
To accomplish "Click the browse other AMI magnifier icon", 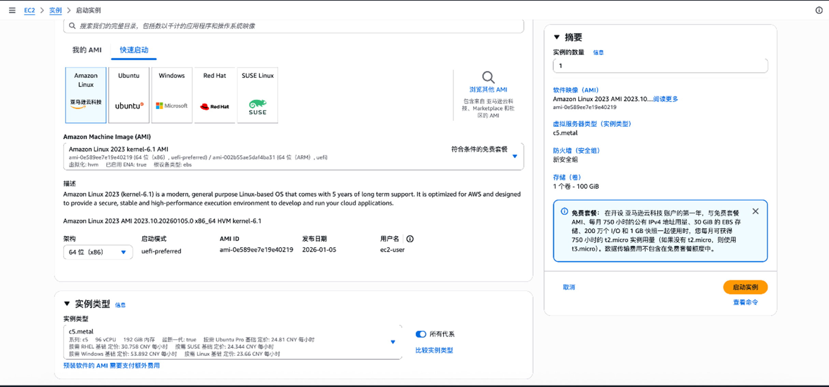I will click(488, 77).
